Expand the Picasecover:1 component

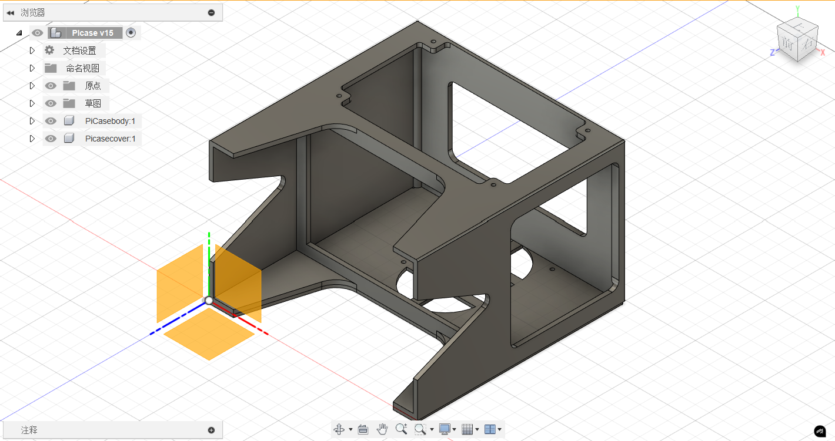[32, 139]
